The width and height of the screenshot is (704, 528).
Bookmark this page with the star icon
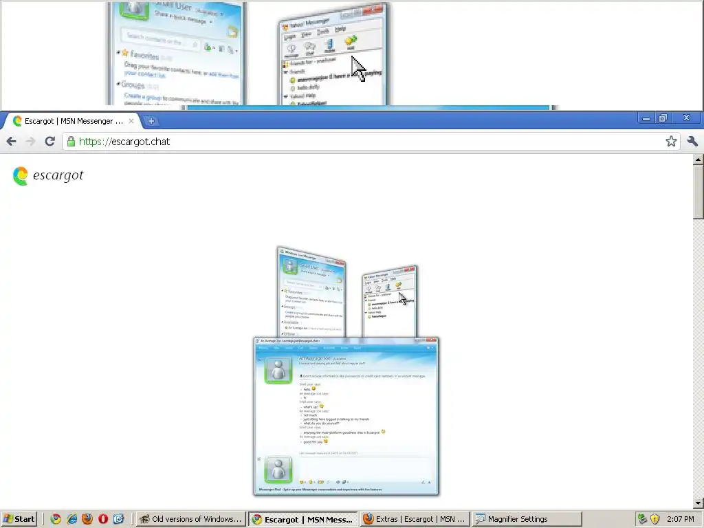[671, 142]
